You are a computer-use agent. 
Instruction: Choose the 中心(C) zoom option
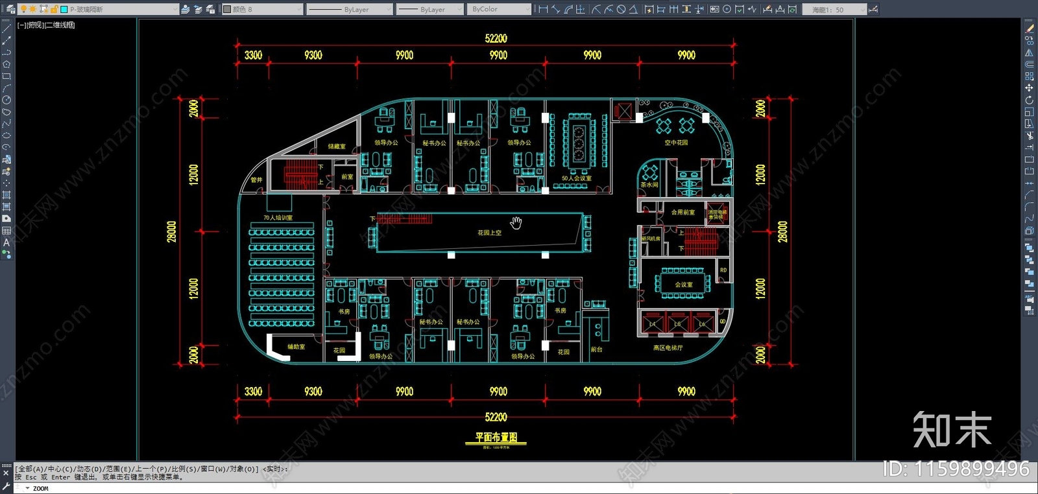click(60, 469)
